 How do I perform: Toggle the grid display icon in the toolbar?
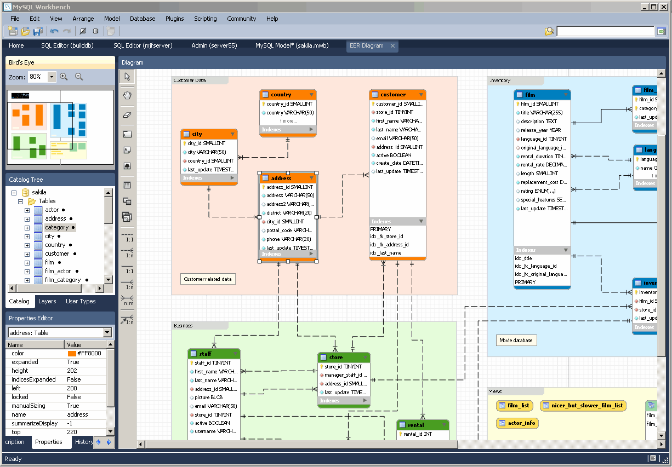pyautogui.click(x=95, y=31)
